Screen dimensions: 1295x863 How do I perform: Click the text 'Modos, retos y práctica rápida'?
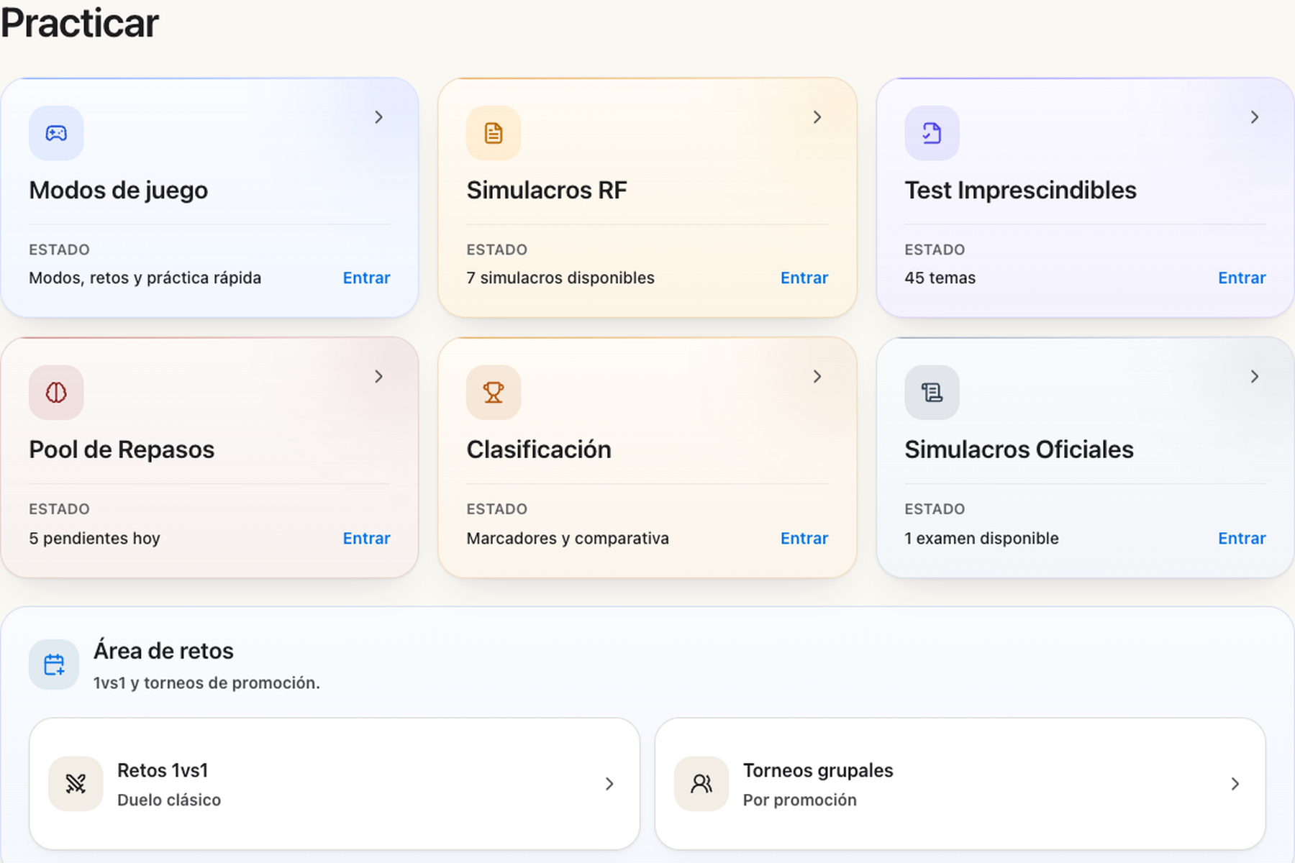tap(145, 278)
